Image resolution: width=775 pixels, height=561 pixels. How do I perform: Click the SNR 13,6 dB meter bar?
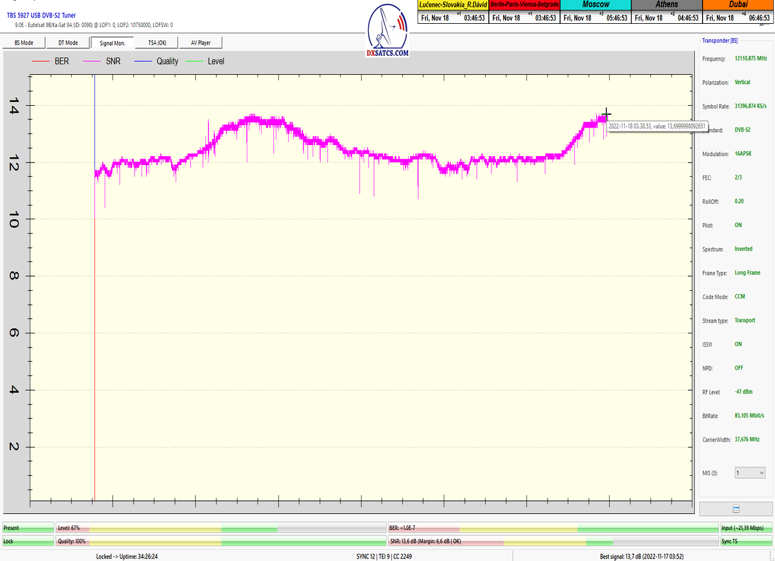pos(553,541)
